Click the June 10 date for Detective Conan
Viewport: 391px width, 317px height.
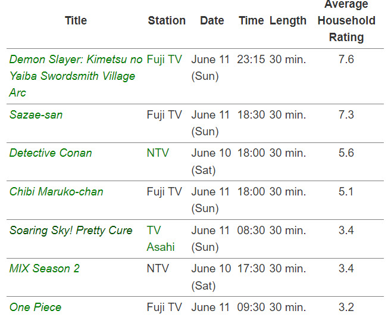211,153
